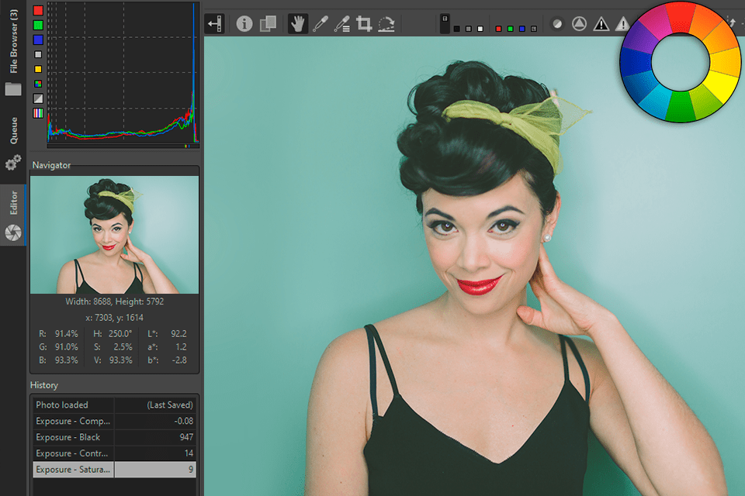This screenshot has height=496, width=745.
Task: Toggle the blue histogram channel
Action: [x=38, y=40]
